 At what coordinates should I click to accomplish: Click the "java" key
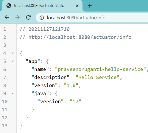(40, 94)
